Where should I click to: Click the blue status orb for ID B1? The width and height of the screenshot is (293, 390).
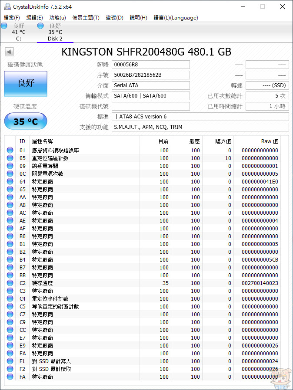(10, 244)
